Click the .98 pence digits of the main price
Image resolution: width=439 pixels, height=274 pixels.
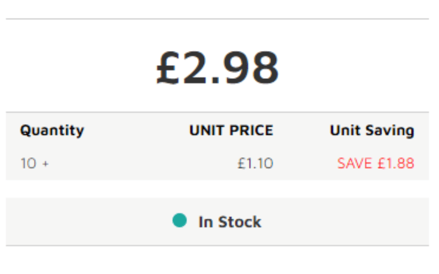245,67
